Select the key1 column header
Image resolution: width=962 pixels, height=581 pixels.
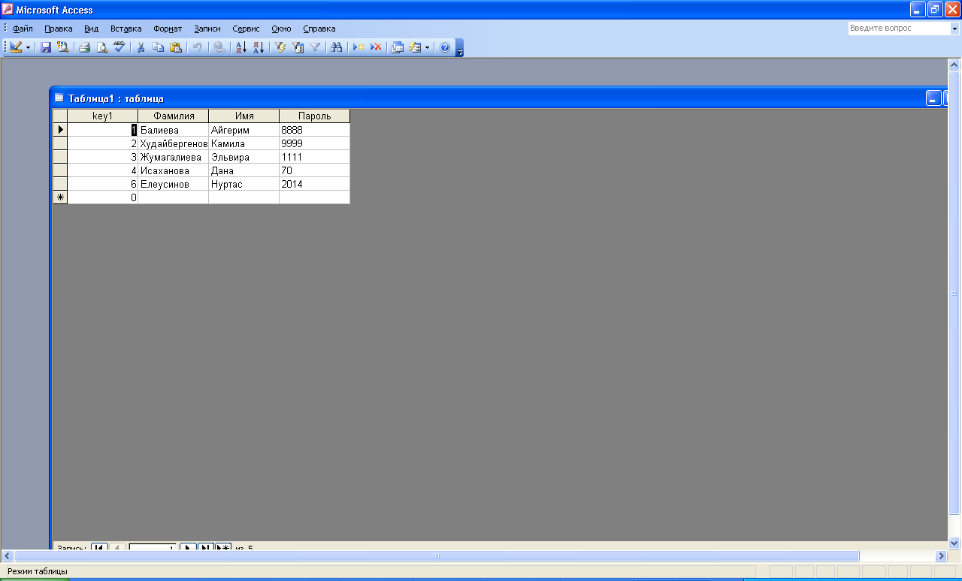(x=102, y=116)
